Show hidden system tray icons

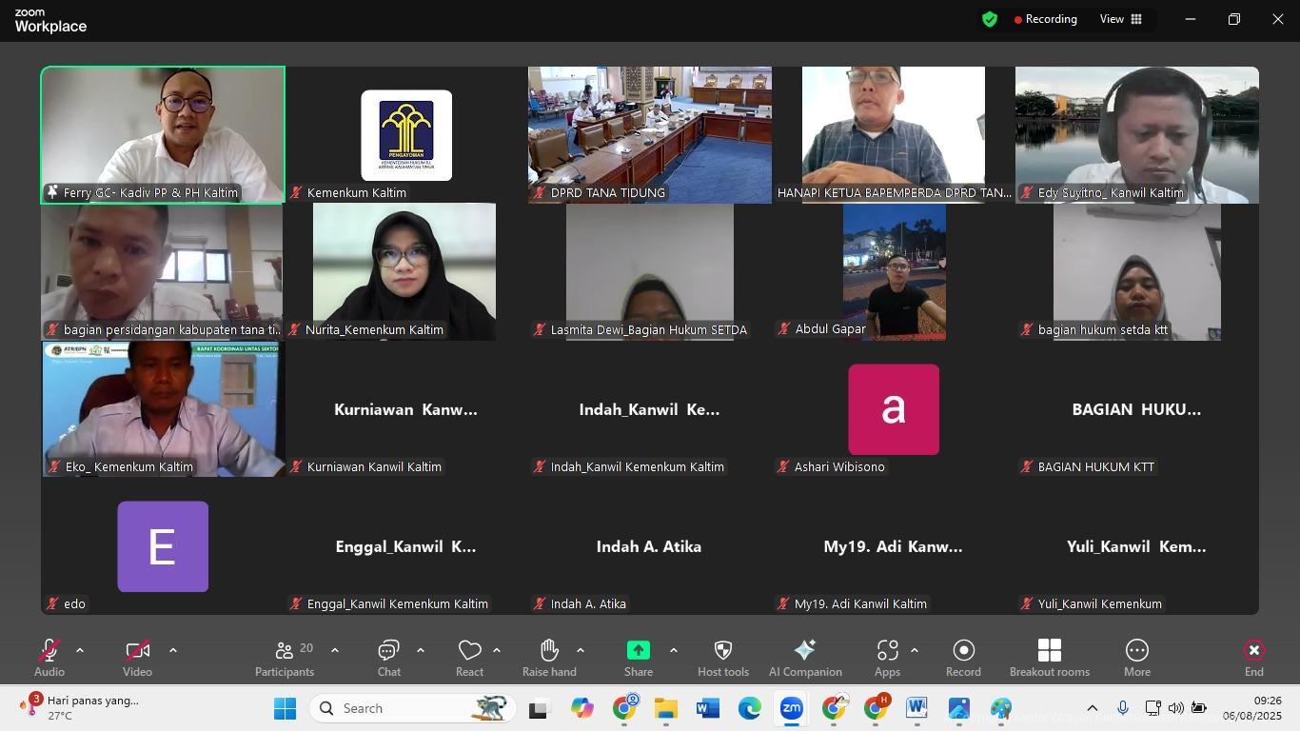1093,708
